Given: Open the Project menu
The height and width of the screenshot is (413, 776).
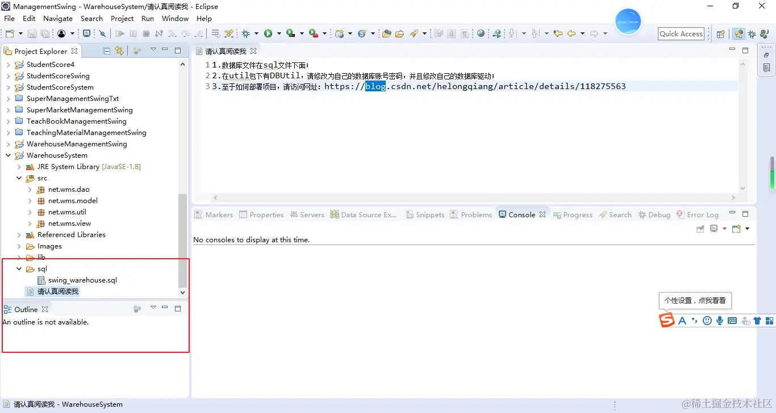Looking at the screenshot, I should pyautogui.click(x=122, y=18).
